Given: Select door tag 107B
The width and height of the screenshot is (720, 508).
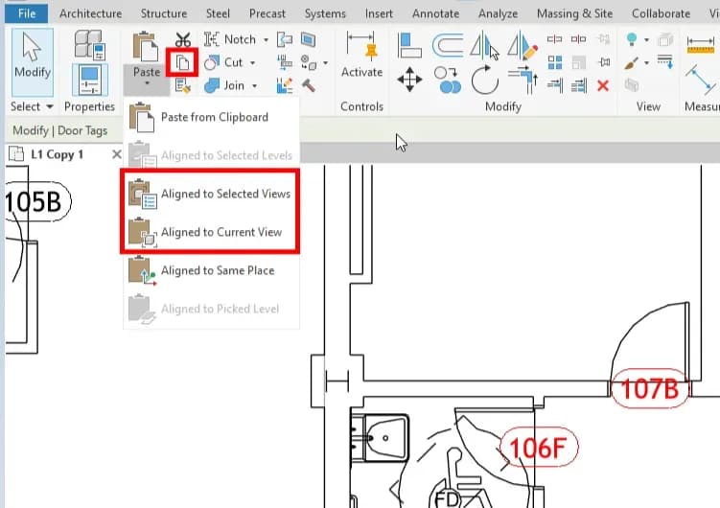Looking at the screenshot, I should [650, 389].
